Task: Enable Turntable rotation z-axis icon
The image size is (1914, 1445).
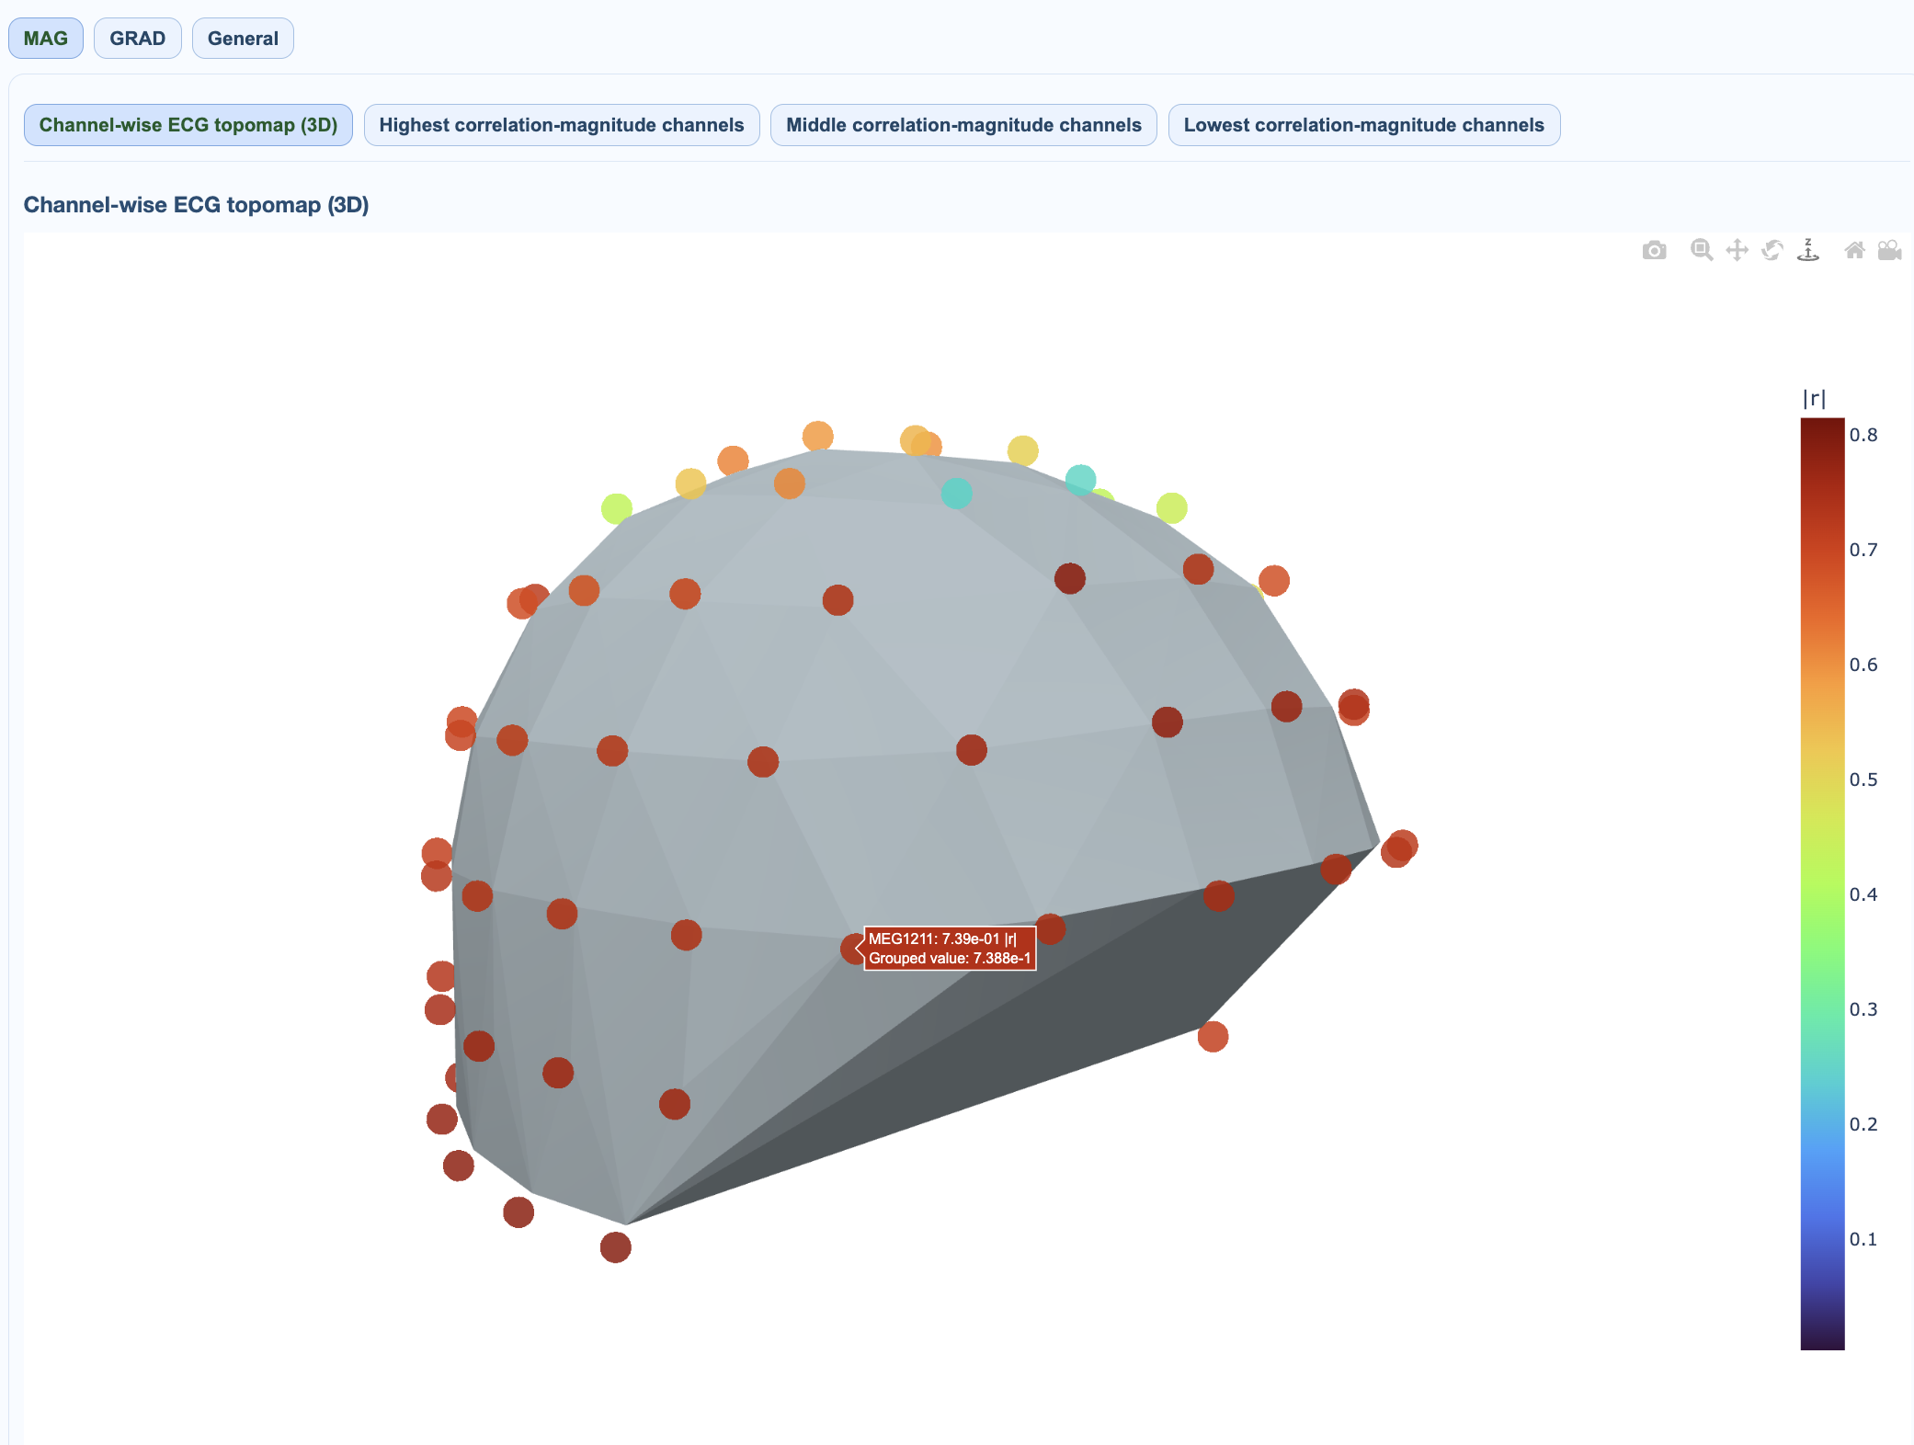Action: (1808, 250)
